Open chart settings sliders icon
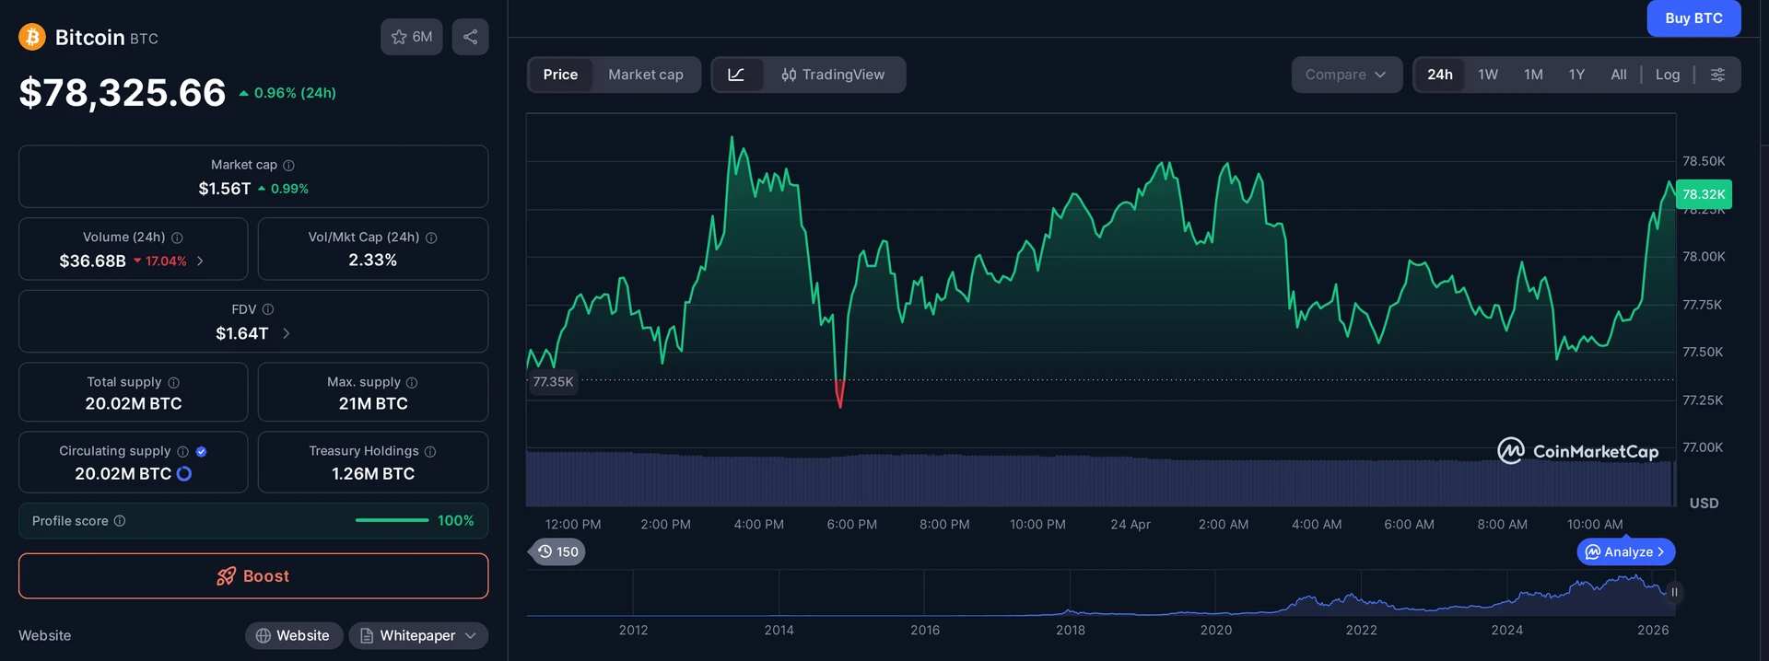Screen dimensions: 1769x661 [x=1717, y=75]
